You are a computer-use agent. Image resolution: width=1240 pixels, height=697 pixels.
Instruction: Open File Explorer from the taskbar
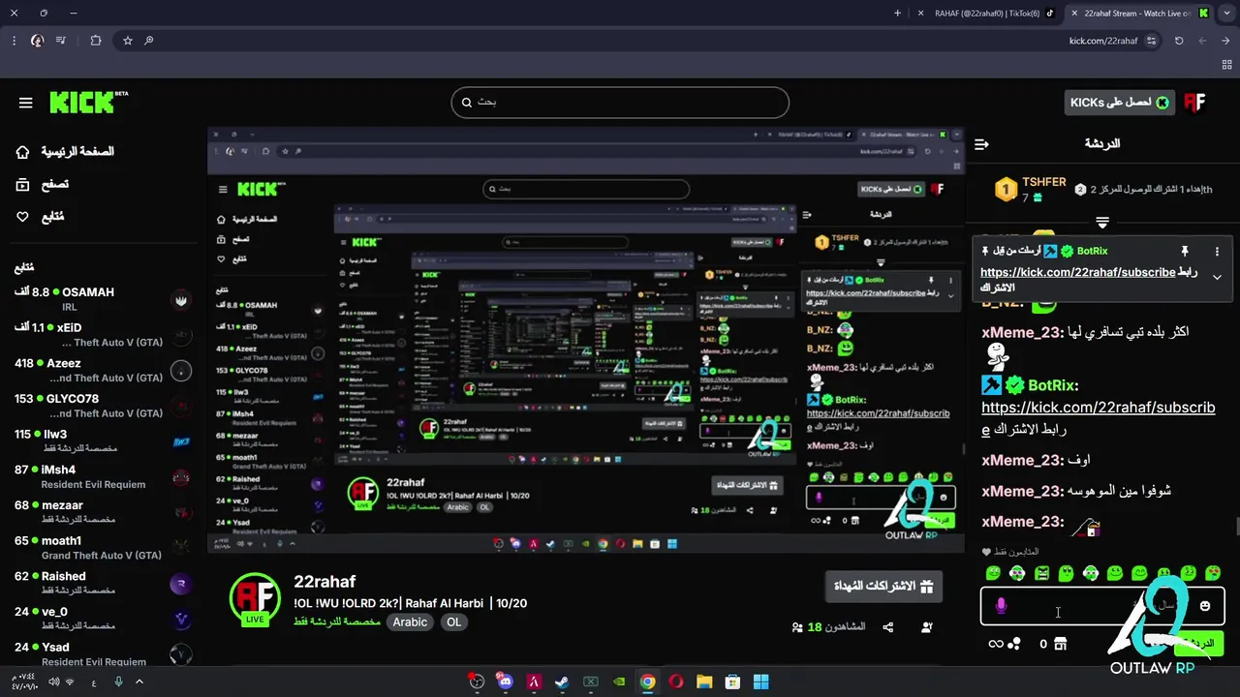(x=704, y=682)
